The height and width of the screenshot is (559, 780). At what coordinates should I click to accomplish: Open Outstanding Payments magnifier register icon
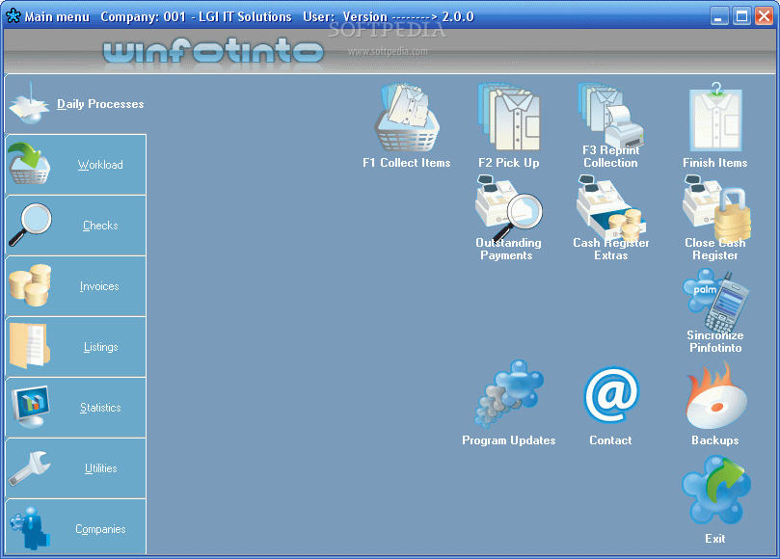coord(508,208)
